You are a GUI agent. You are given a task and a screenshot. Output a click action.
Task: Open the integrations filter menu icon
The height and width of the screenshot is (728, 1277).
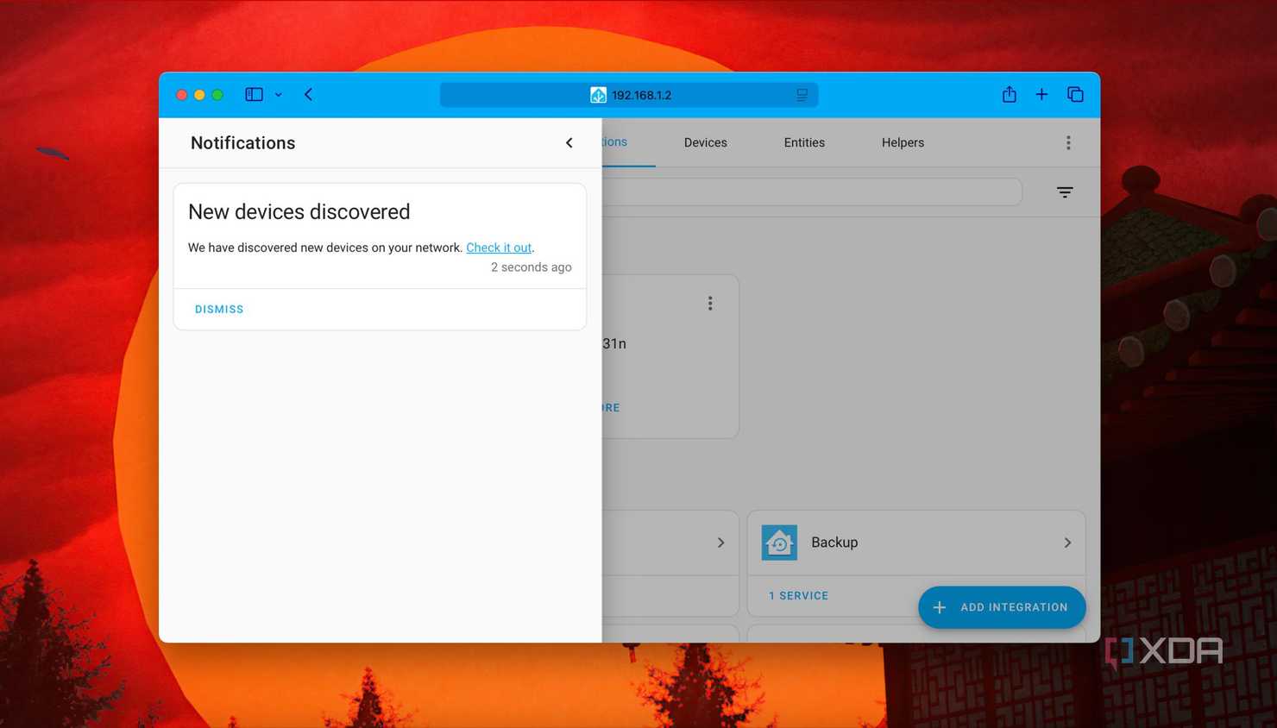1065,192
